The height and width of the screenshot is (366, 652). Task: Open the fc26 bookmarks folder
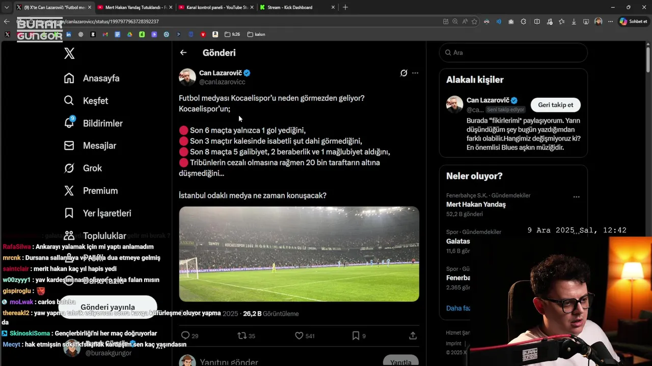(x=232, y=35)
